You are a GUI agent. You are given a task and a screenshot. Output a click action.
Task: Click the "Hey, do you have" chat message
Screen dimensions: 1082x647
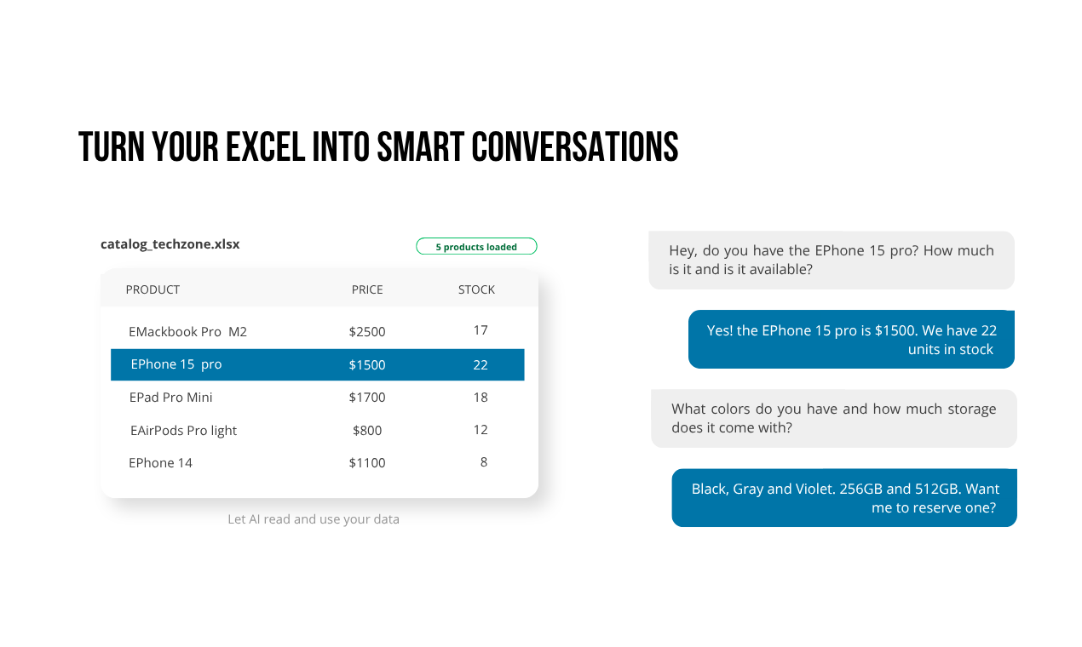click(832, 261)
